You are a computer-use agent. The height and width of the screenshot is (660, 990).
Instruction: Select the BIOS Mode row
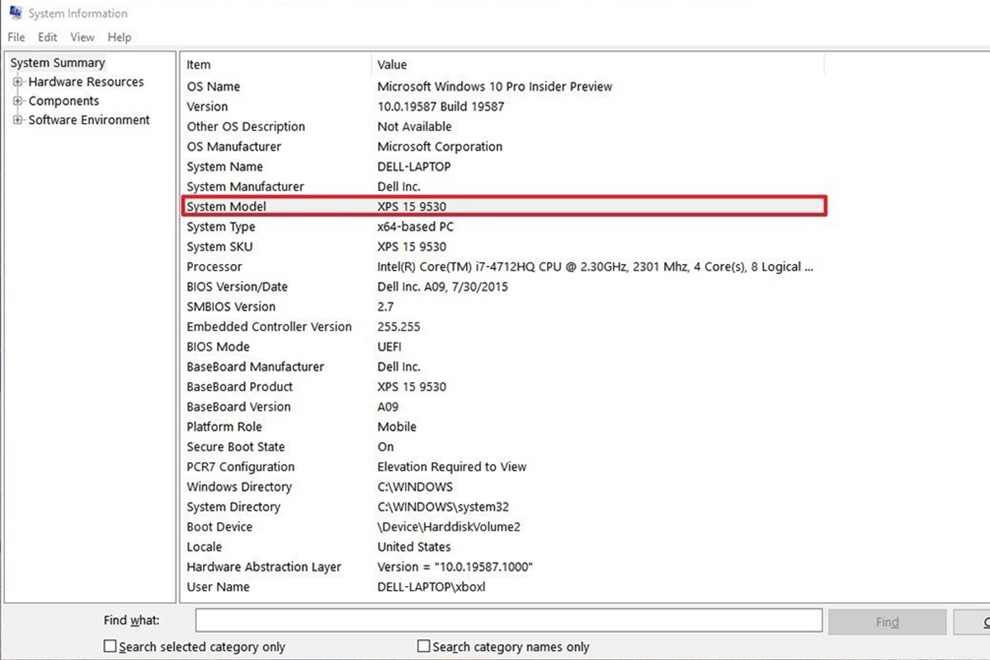click(503, 346)
